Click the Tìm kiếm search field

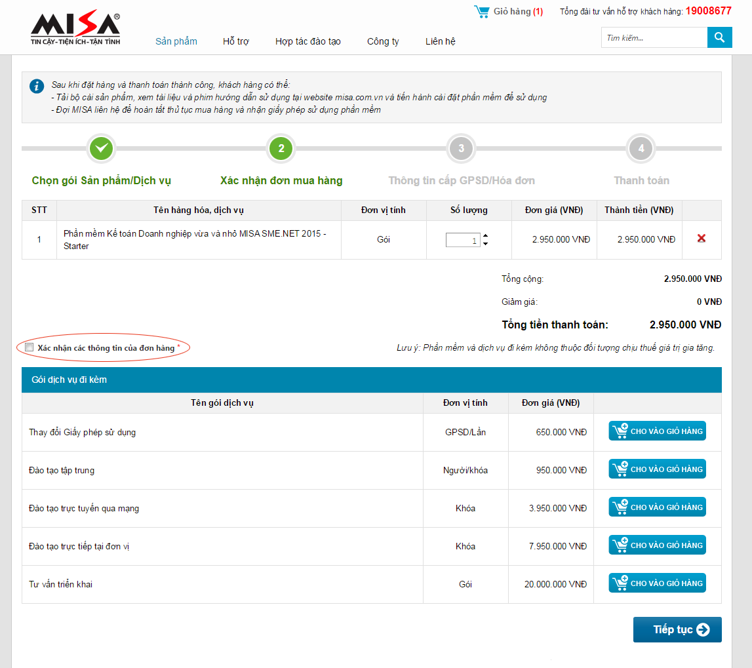tap(654, 38)
